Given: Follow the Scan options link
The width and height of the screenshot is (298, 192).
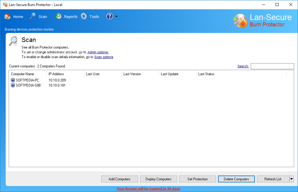Looking at the screenshot, I should [x=104, y=57].
